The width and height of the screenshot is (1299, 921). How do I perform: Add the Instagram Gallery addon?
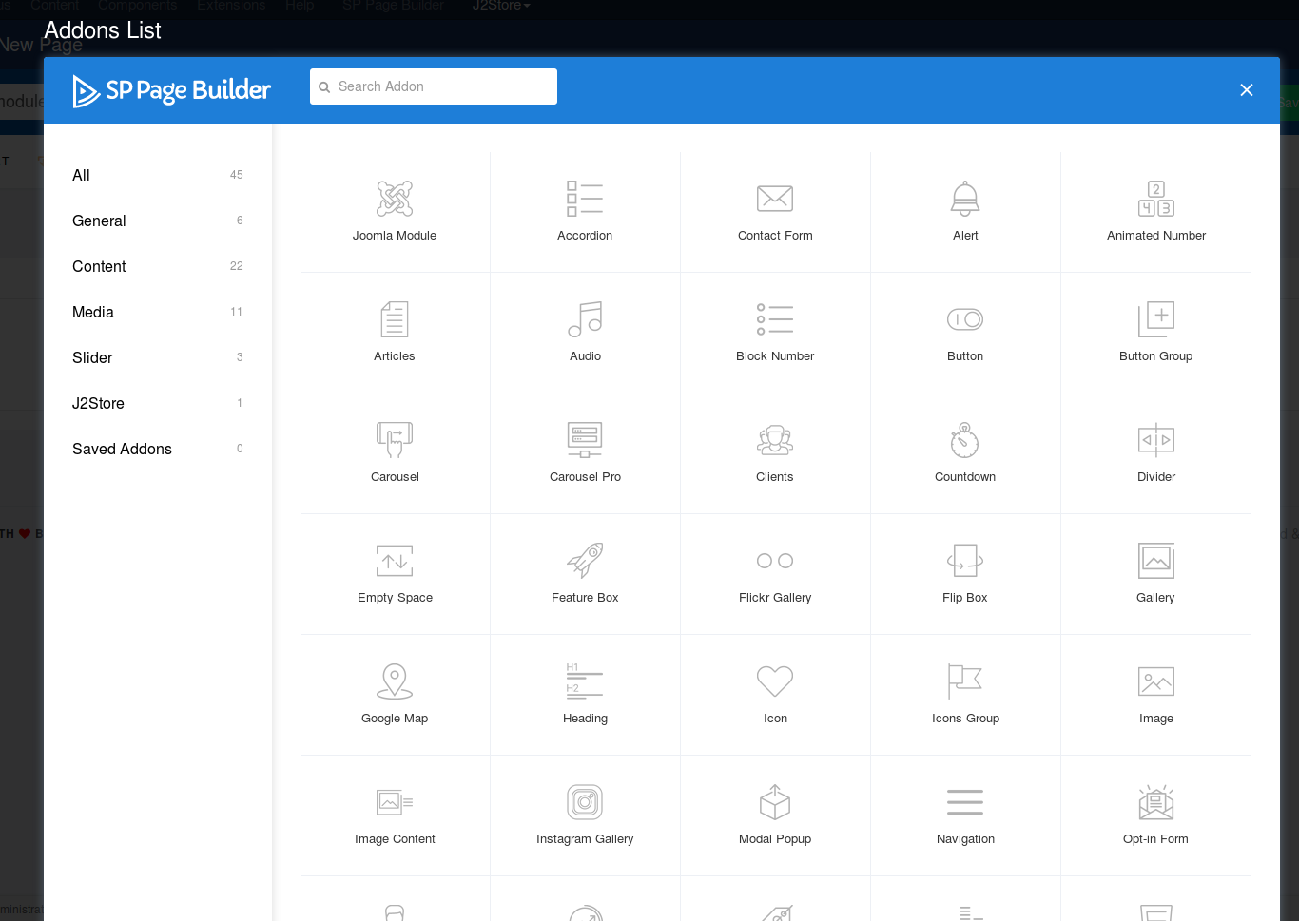click(x=585, y=815)
